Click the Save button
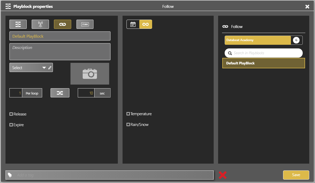 [x=296, y=175]
